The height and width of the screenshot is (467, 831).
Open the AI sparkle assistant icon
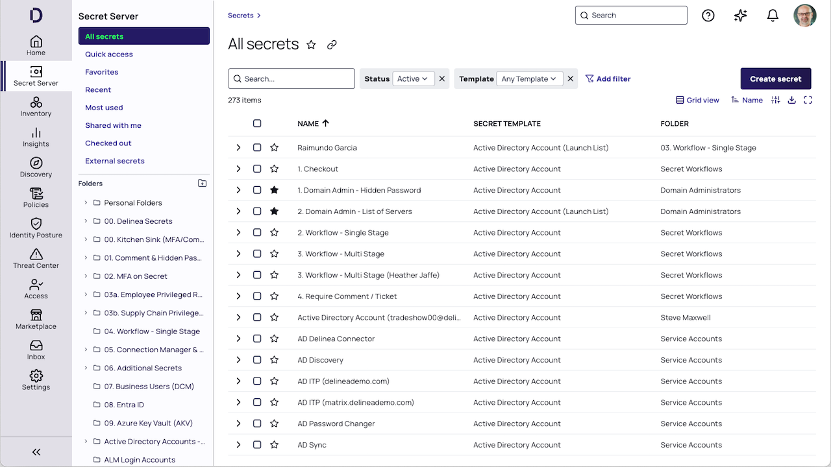tap(740, 16)
